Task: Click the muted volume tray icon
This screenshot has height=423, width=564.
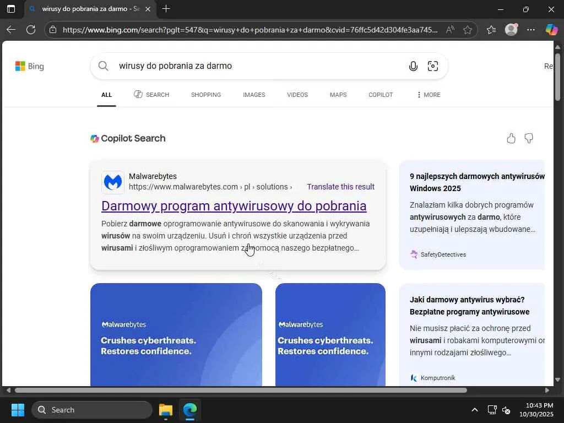Action: click(x=506, y=410)
